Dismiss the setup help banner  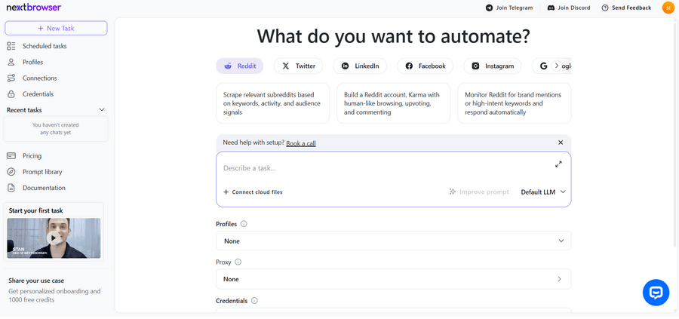pos(560,143)
